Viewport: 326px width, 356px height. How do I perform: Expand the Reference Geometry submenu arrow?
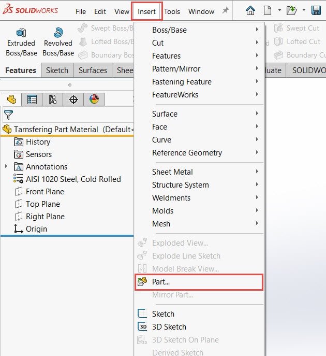[257, 152]
